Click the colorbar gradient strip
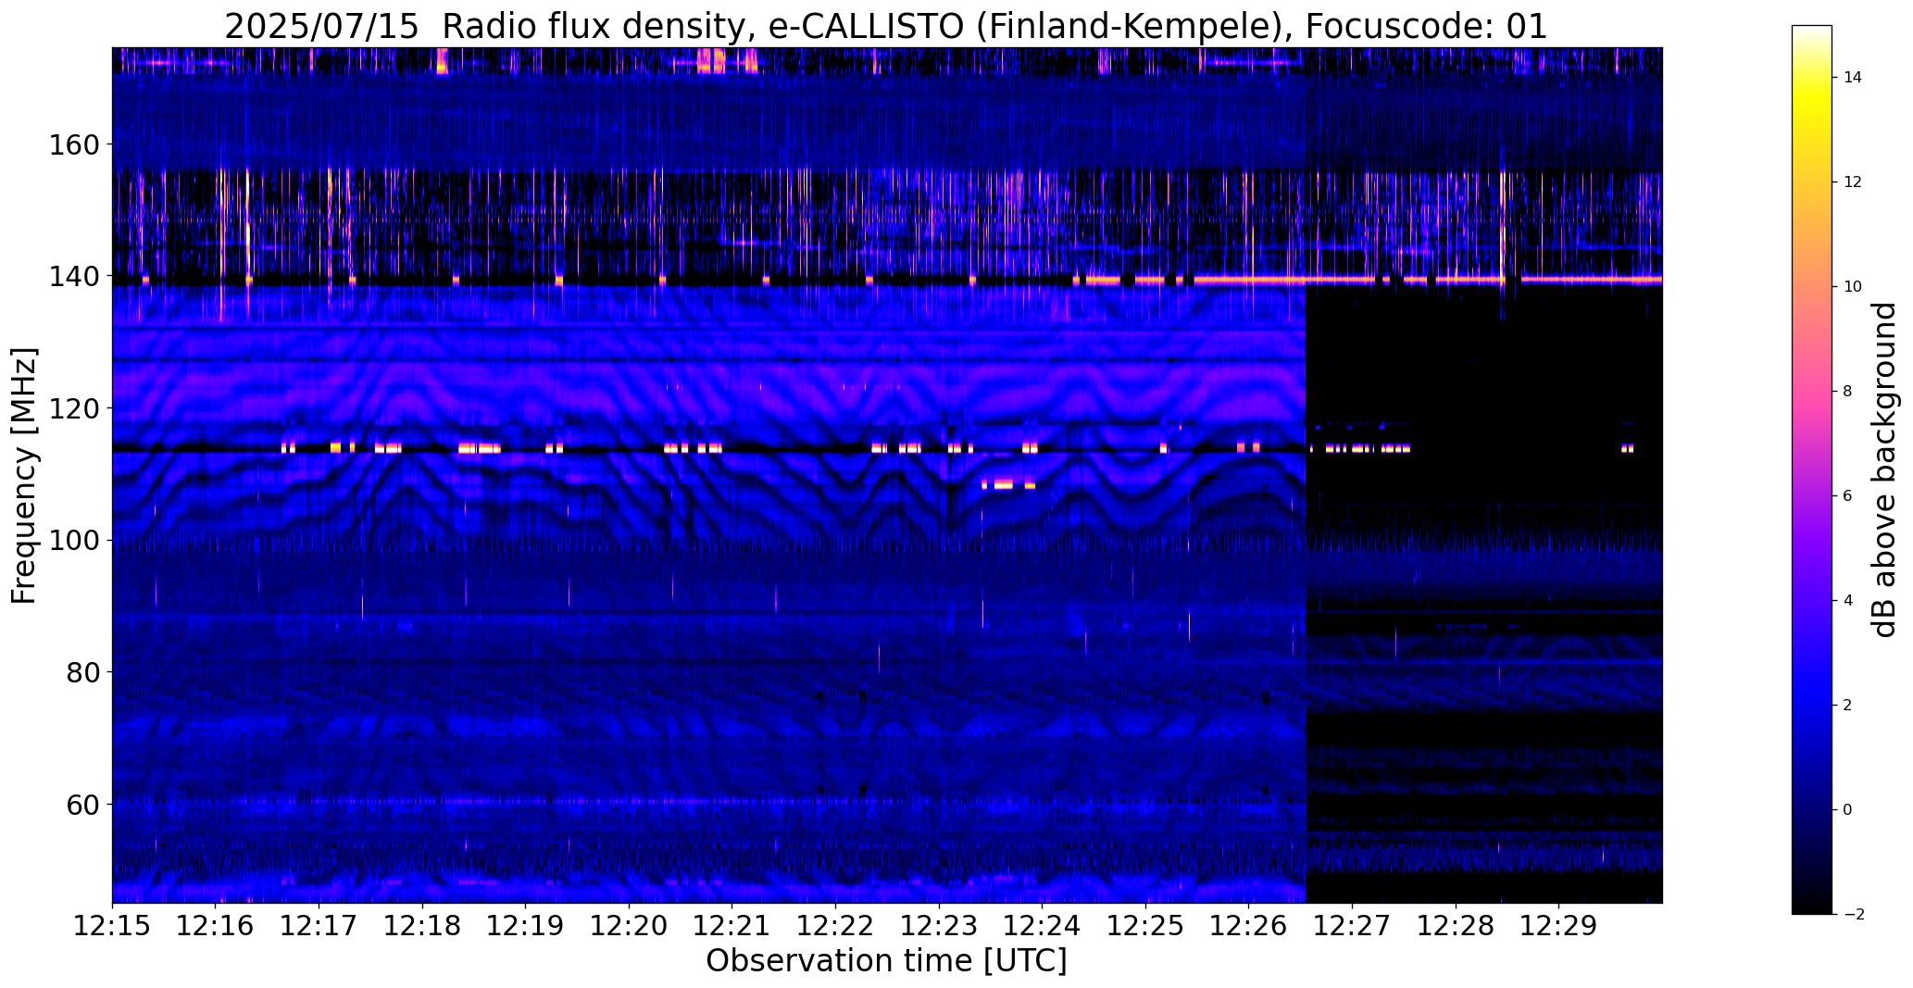The image size is (1913, 988). [1811, 469]
